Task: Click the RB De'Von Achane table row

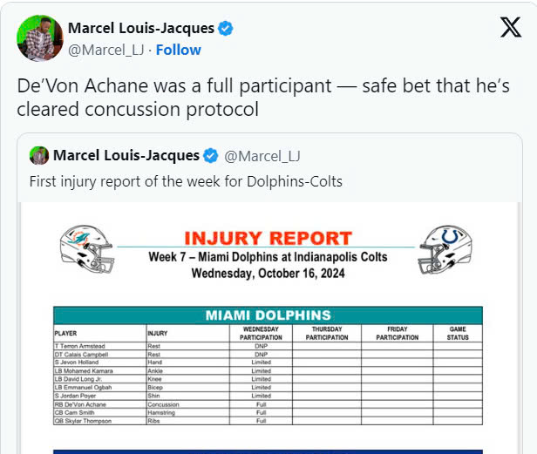Action: [268, 404]
